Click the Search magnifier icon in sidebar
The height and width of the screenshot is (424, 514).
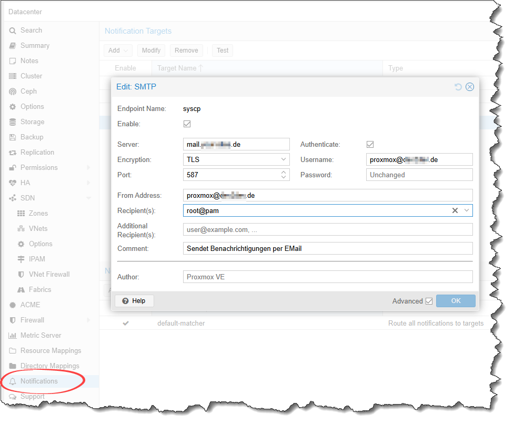pos(13,31)
